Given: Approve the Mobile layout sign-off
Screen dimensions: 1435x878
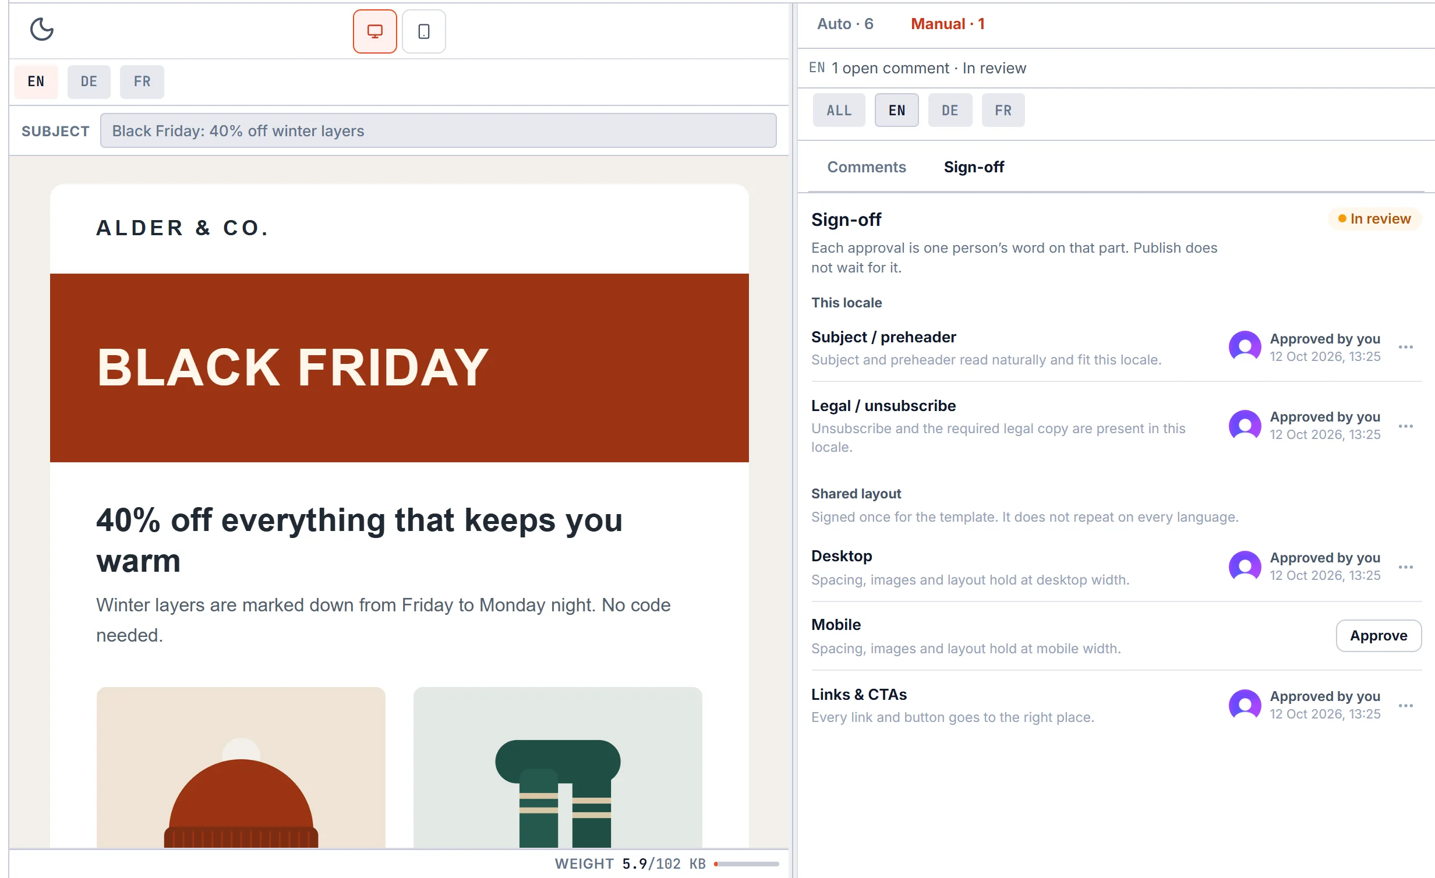Looking at the screenshot, I should point(1379,636).
